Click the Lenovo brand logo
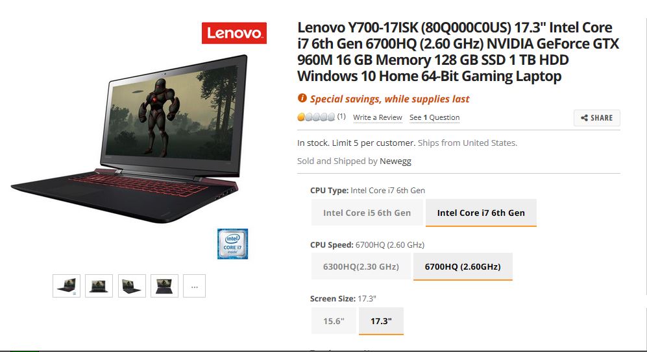The width and height of the screenshot is (647, 352). 234,33
